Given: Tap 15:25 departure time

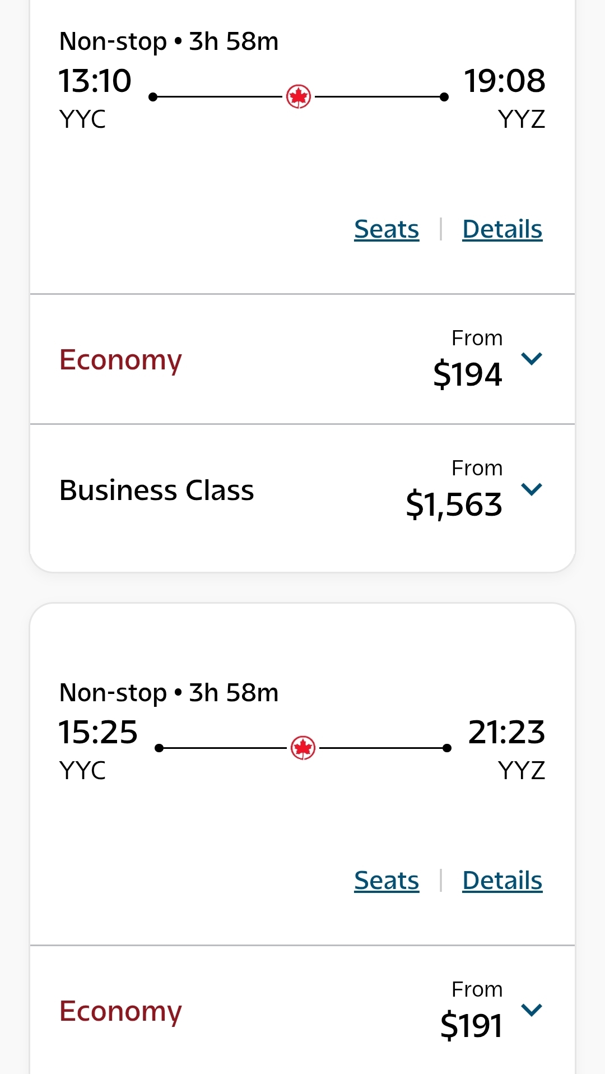Looking at the screenshot, I should (x=98, y=733).
